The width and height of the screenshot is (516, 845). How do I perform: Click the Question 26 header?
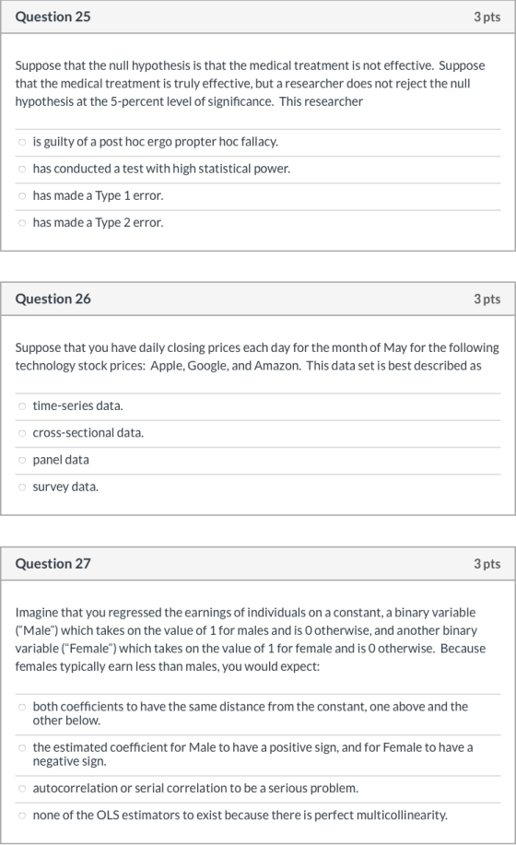point(53,299)
